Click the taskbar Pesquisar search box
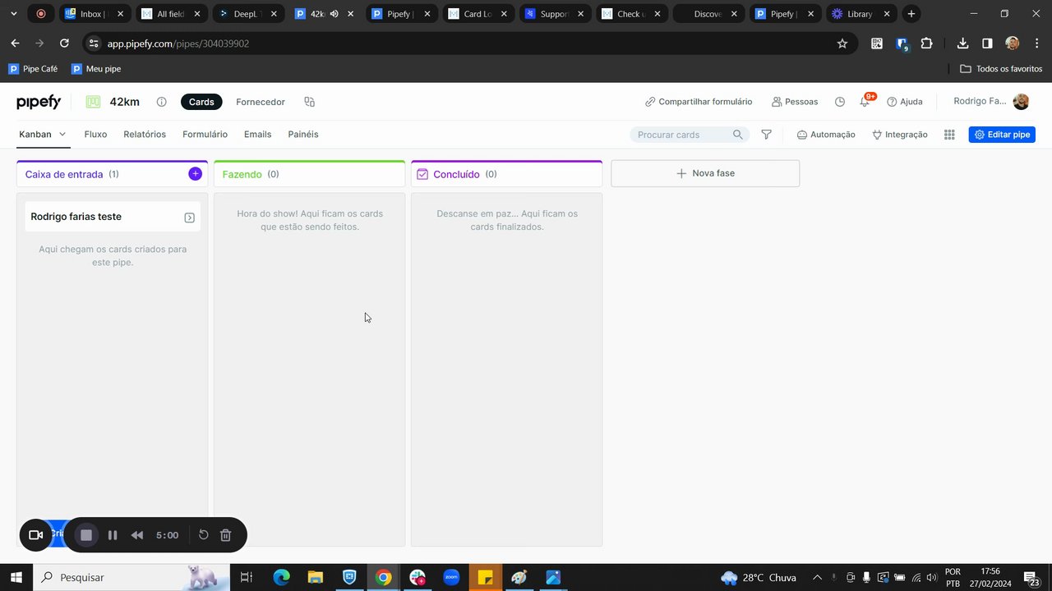This screenshot has height=591, width=1052. pyautogui.click(x=131, y=578)
